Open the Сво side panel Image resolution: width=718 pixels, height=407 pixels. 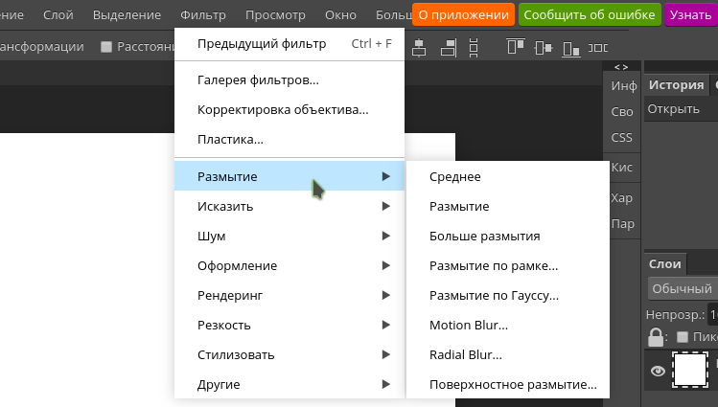[x=622, y=112]
